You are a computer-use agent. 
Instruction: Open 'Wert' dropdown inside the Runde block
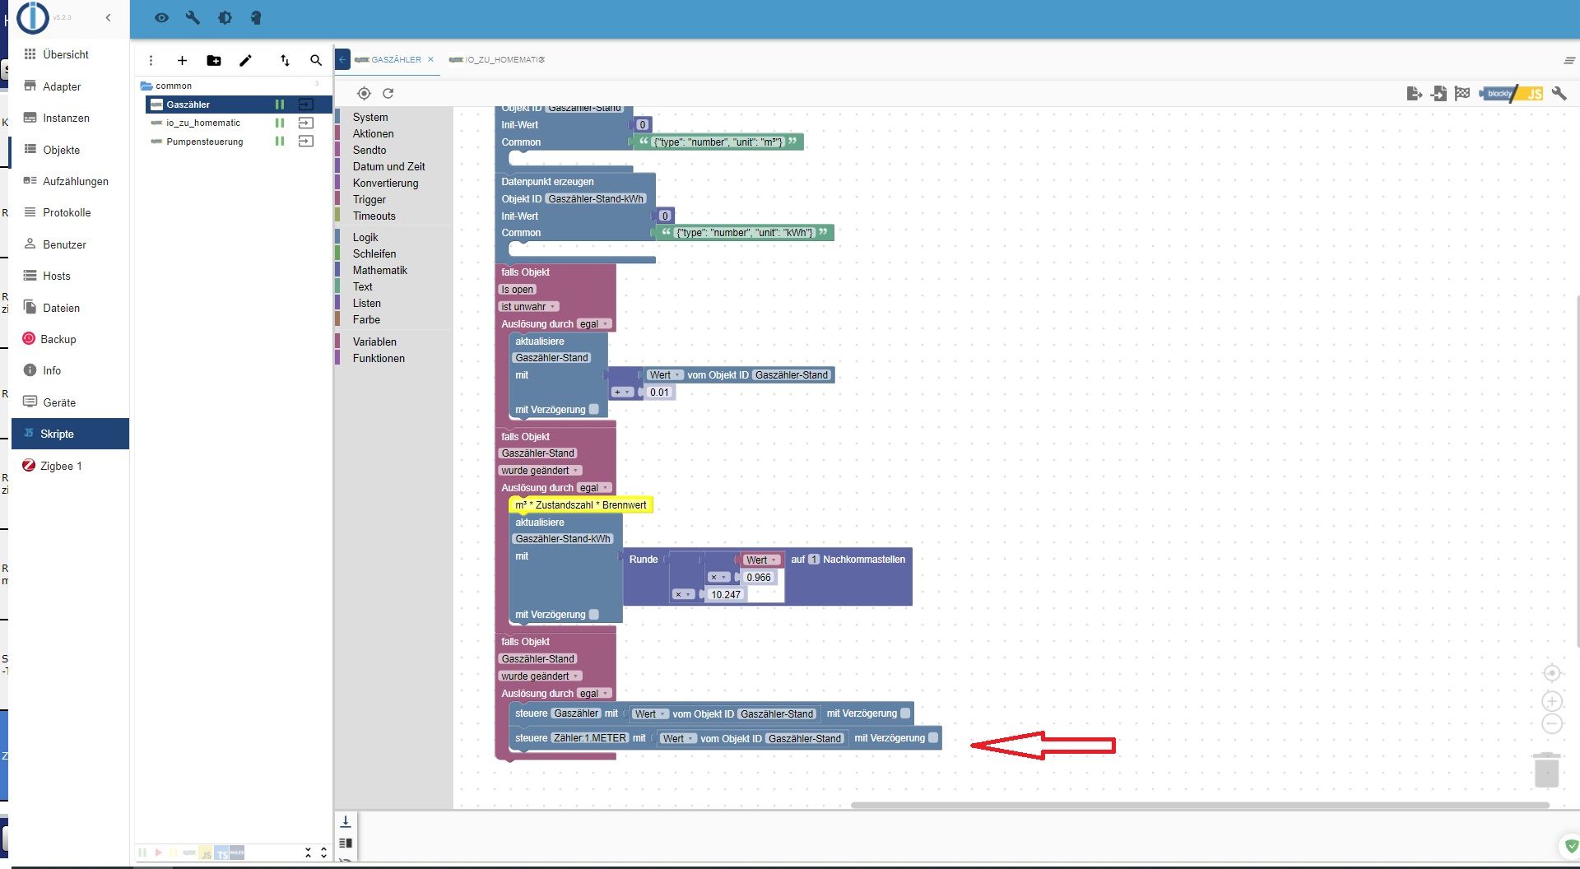point(761,560)
